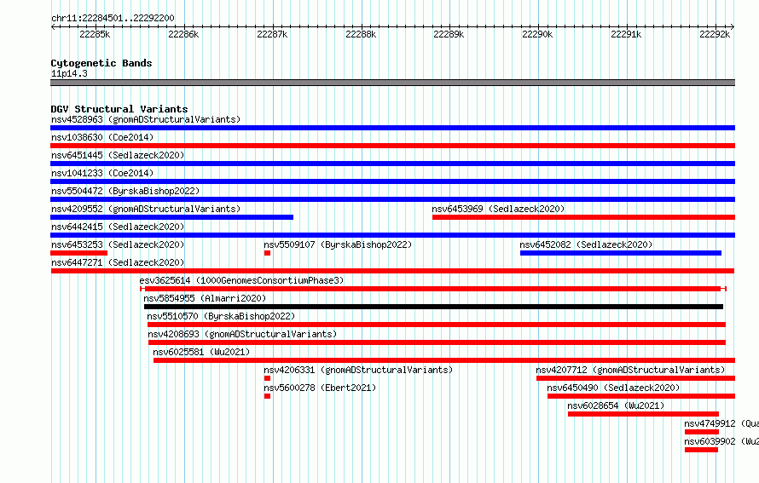Click the blue bar under nsv4209552

(x=171, y=217)
